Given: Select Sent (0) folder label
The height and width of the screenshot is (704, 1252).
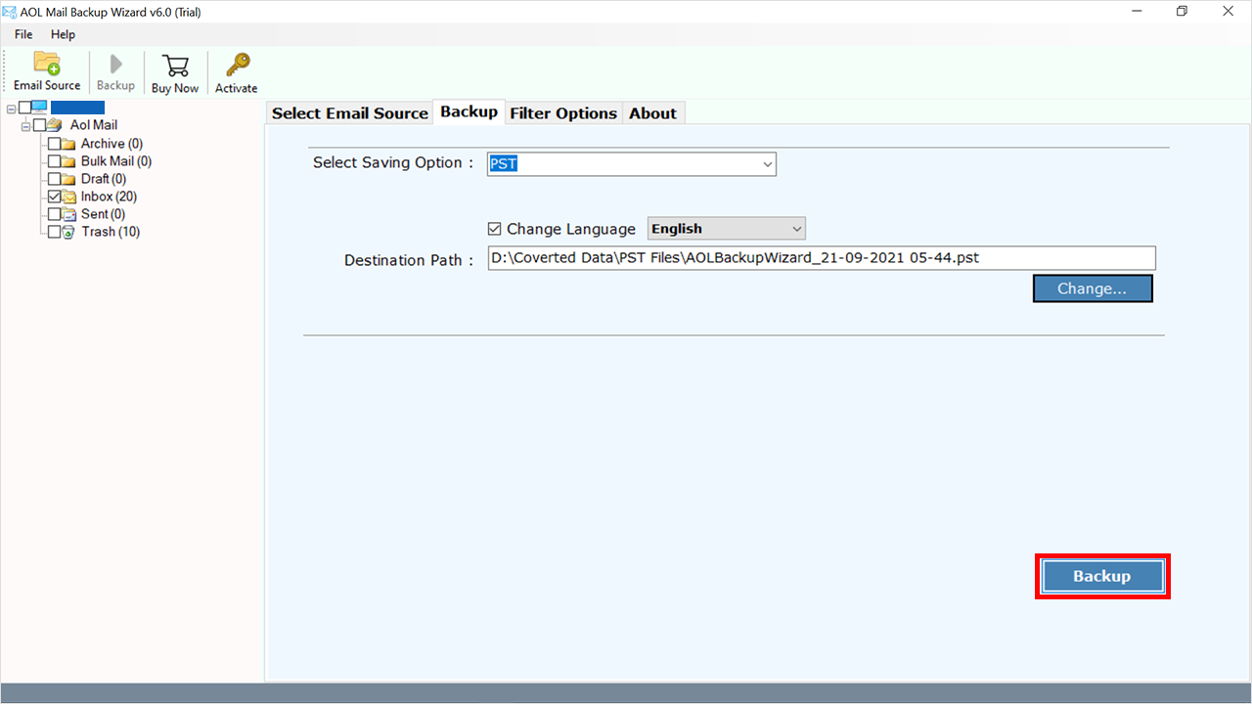Looking at the screenshot, I should [x=103, y=214].
